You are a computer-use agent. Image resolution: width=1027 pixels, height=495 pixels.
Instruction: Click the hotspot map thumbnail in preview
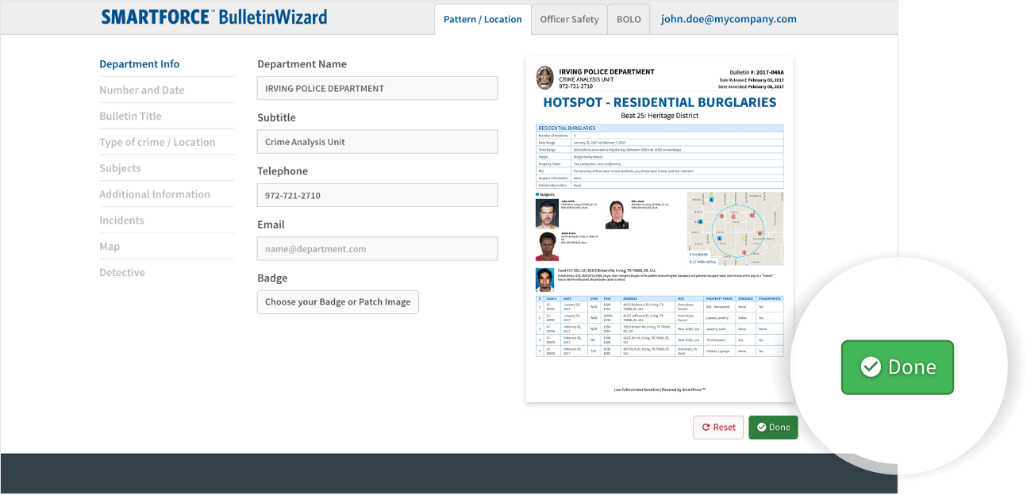click(735, 228)
